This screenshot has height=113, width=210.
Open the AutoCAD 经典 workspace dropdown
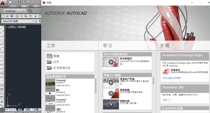pyautogui.click(x=17, y=21)
